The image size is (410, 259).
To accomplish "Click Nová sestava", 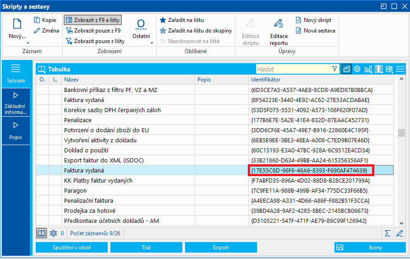I will point(315,31).
